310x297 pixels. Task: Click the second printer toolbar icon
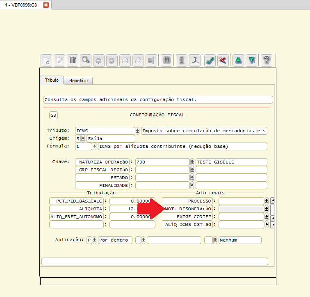click(x=138, y=60)
